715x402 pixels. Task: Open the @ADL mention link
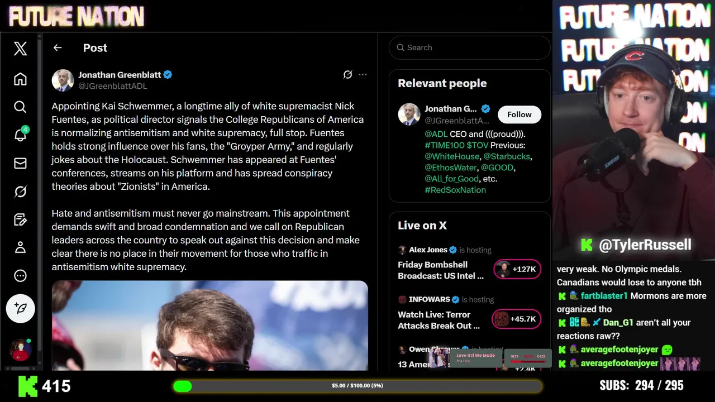[436, 134]
